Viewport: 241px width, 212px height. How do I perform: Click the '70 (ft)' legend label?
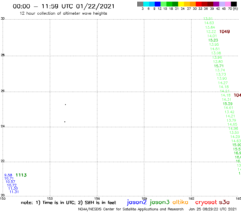coord(233,9)
